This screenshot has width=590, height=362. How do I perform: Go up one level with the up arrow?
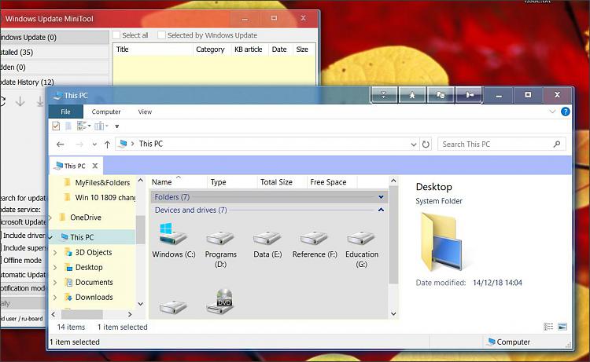pos(107,144)
